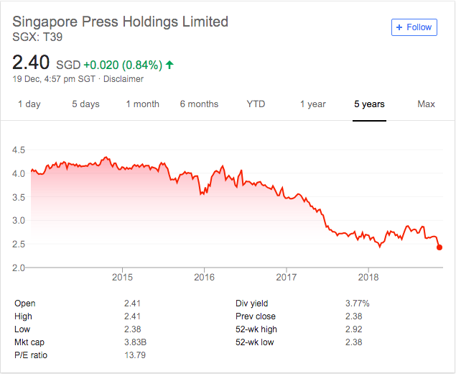Click the green up arrow indicator
Image resolution: width=456 pixels, height=374 pixels.
point(169,65)
